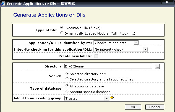Enable the Create new labels checkbox
The height and width of the screenshot is (112, 175).
pos(96,56)
